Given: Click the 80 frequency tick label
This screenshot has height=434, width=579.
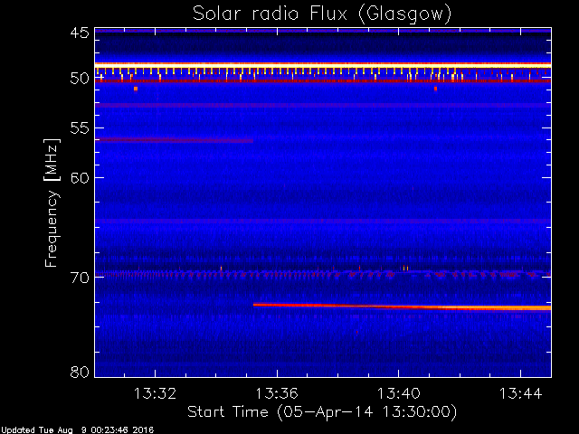Looking at the screenshot, I should click(x=80, y=372).
